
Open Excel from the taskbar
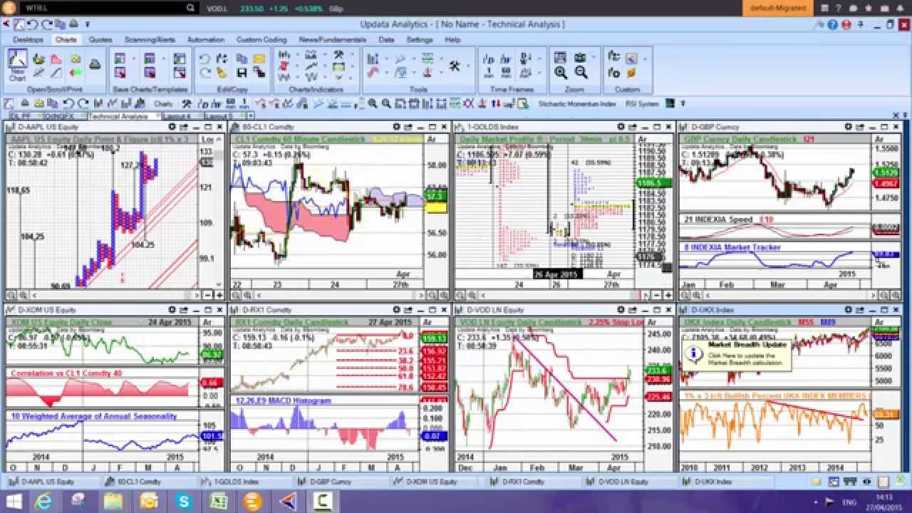[x=218, y=502]
